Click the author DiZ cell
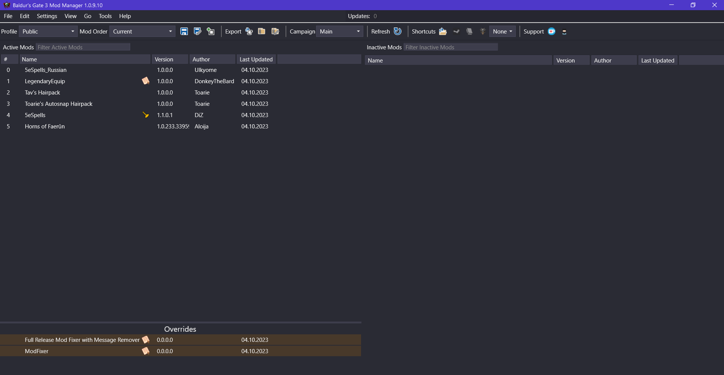Viewport: 724px width, 375px height. tap(199, 115)
